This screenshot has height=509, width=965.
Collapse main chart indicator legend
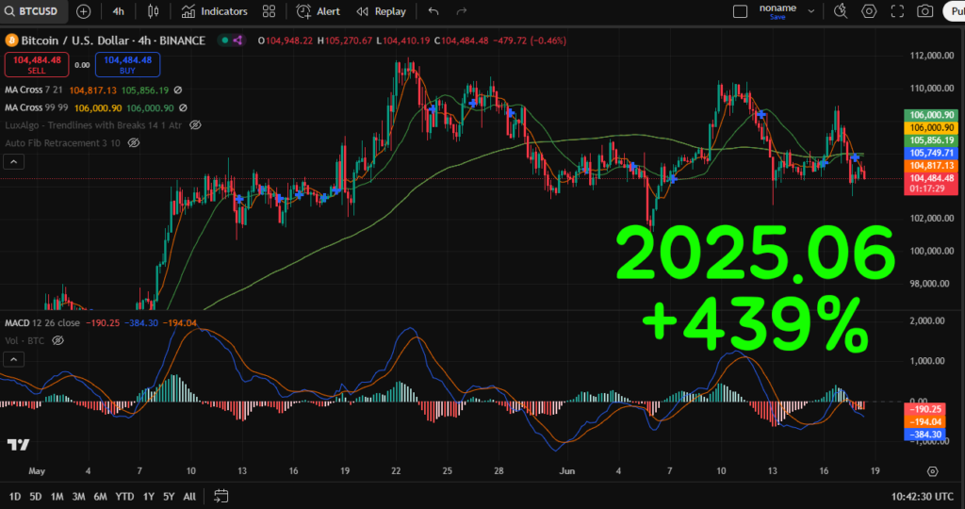click(x=14, y=162)
